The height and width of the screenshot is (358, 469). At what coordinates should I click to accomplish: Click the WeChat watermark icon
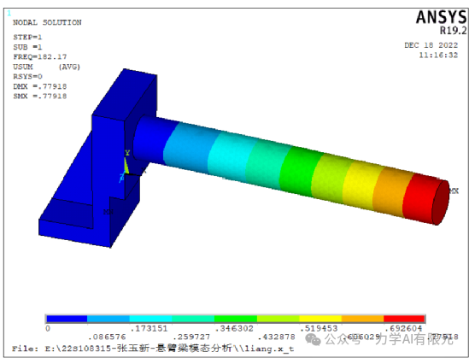tap(313, 339)
